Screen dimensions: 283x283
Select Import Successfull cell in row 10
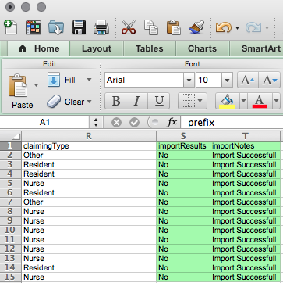pyautogui.click(x=245, y=231)
